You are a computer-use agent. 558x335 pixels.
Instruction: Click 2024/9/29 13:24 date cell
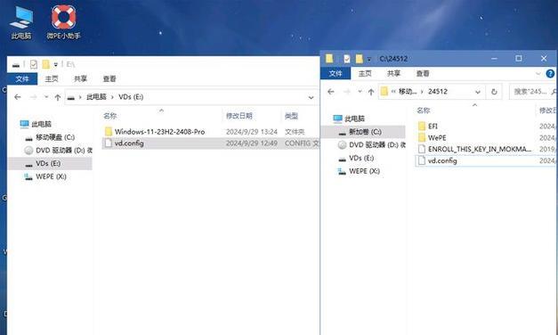click(x=252, y=132)
